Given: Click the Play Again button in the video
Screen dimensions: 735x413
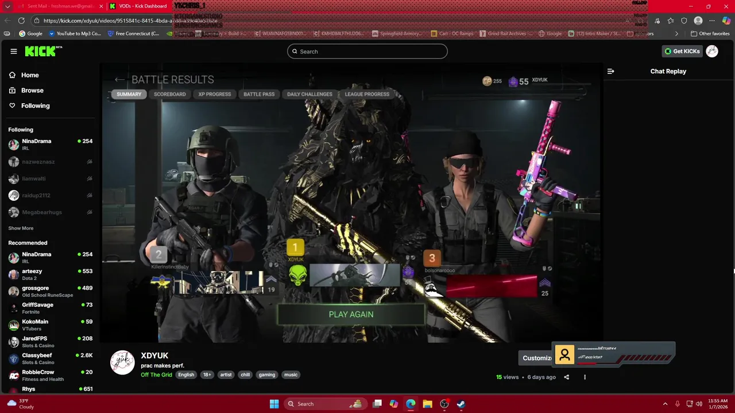Looking at the screenshot, I should click(x=351, y=314).
